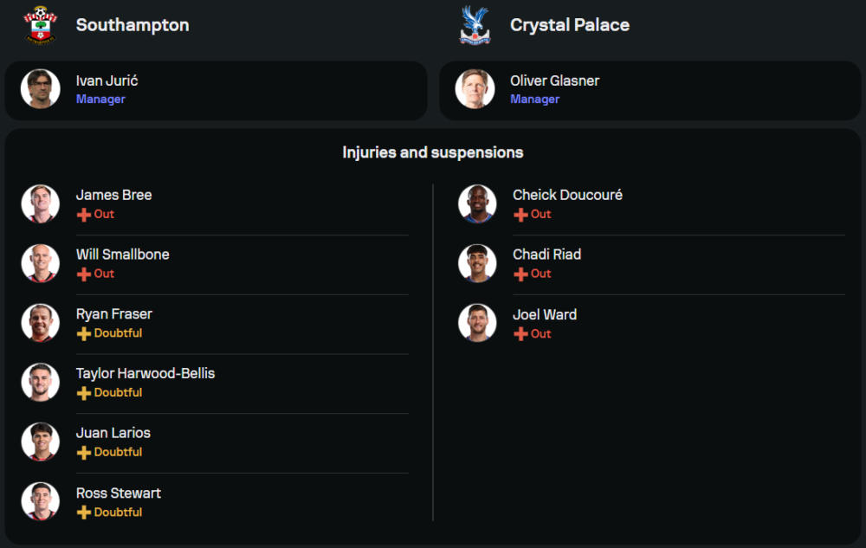
Task: Click the red cross icon under James Bree
Action: [84, 215]
